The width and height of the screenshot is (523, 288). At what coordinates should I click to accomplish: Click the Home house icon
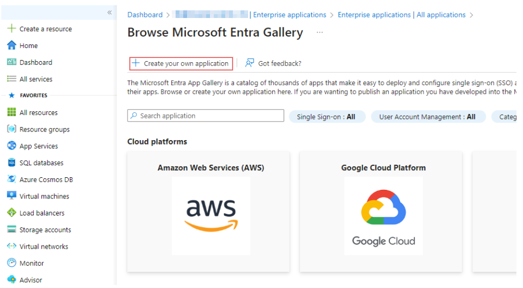[x=11, y=45]
